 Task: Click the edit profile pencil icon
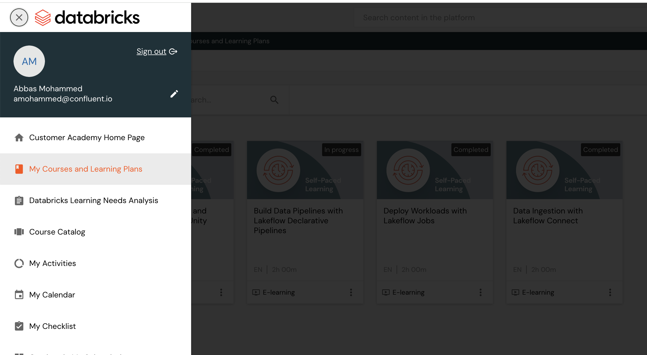174,94
